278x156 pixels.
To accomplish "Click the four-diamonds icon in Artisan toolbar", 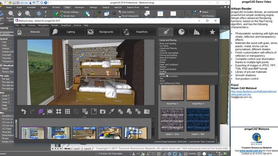I will (59, 111).
